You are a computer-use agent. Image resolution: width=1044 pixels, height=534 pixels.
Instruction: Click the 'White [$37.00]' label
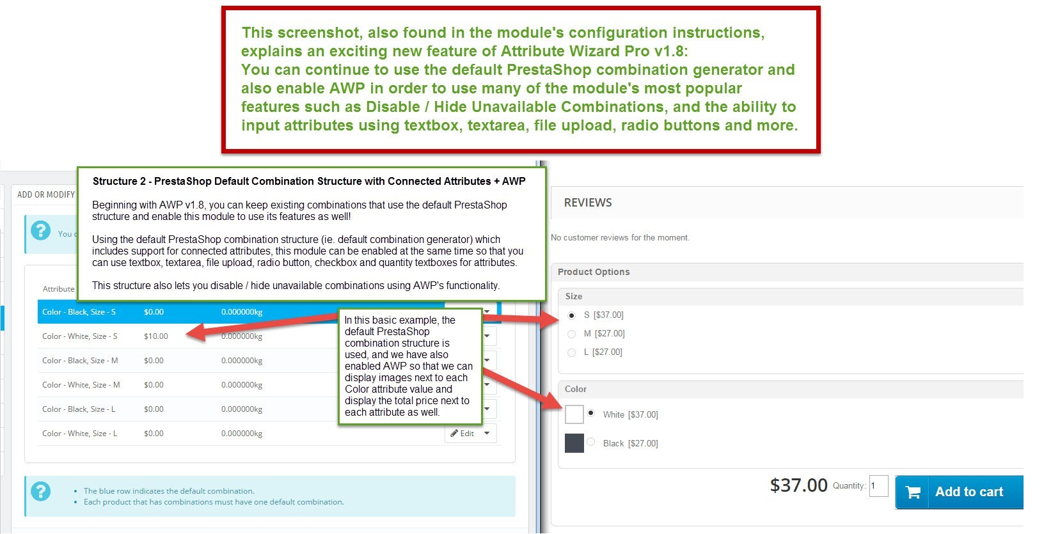click(630, 415)
